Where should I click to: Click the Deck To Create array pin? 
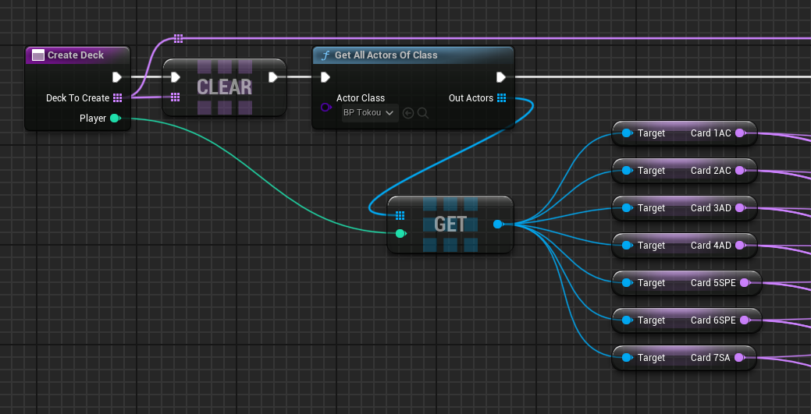coord(117,98)
